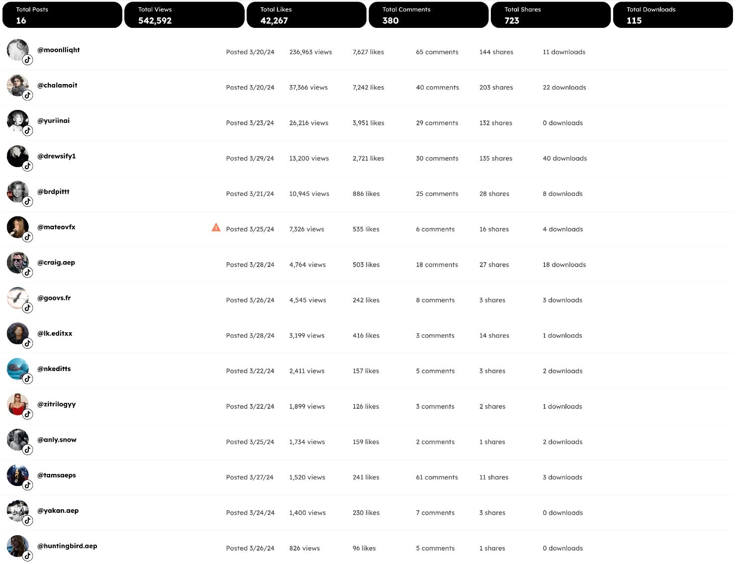Screen dimensions: 736x564
Task: Open @anly.snow's account name
Action: tap(57, 440)
